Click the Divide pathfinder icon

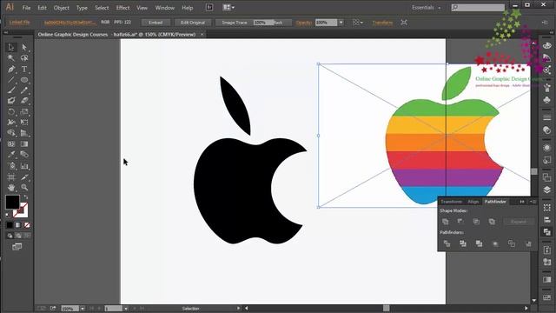click(x=447, y=243)
